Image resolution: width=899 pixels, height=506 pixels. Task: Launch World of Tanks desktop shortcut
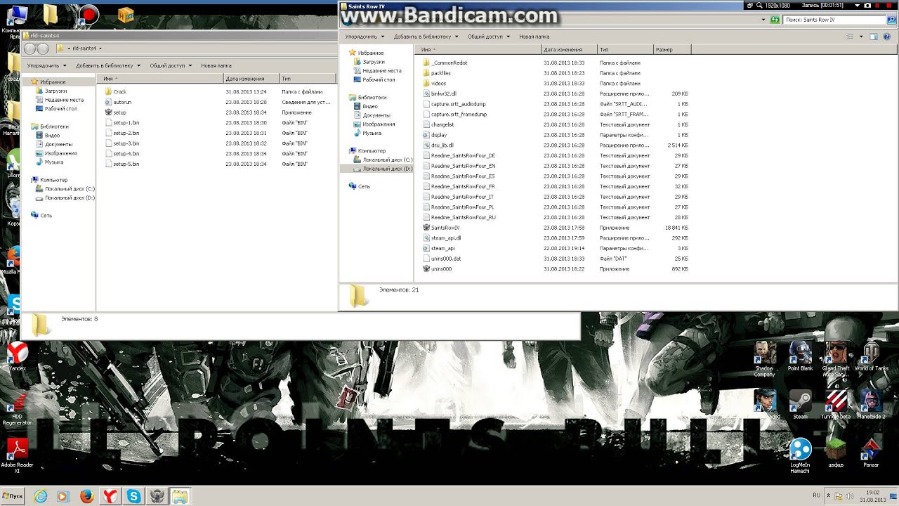click(x=871, y=357)
